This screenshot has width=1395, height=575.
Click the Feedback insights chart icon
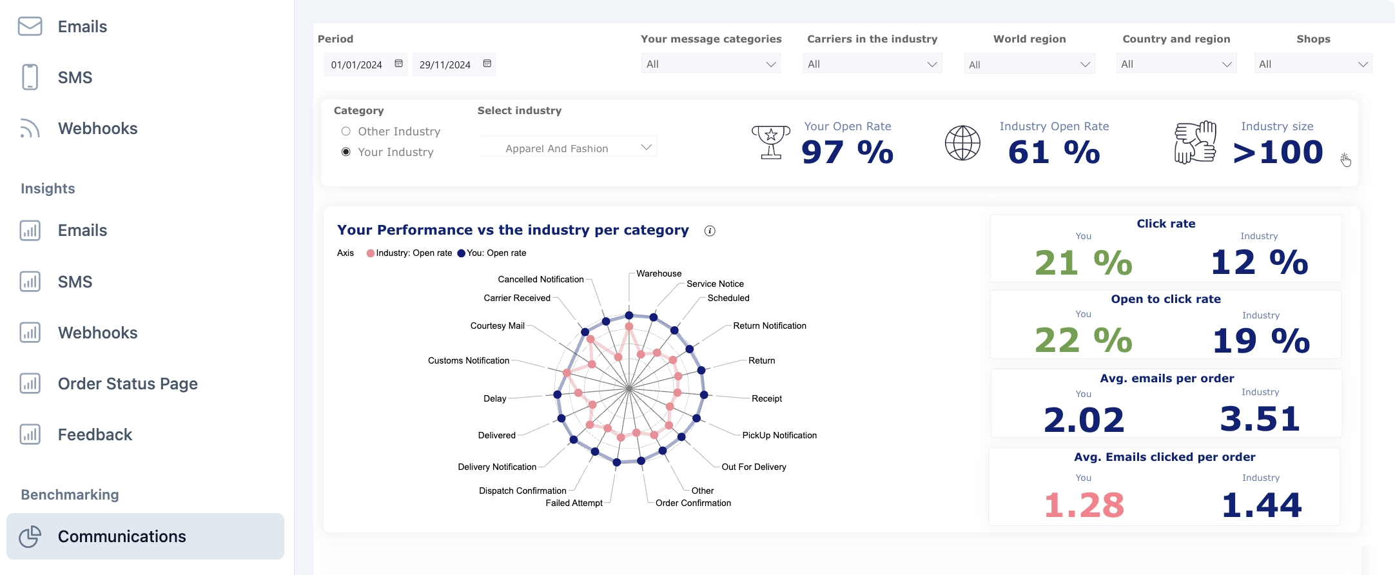[30, 434]
